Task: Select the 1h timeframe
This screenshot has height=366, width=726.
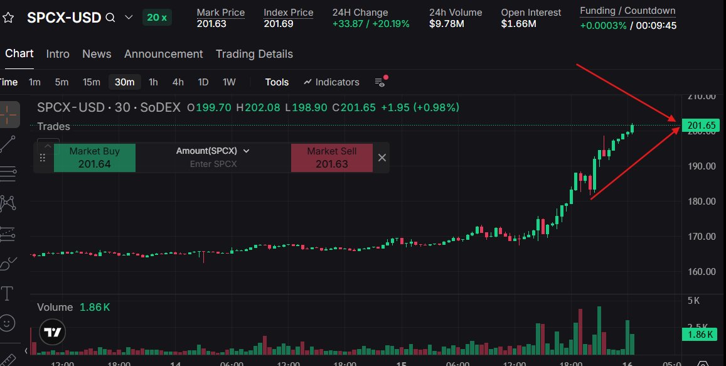Action: [153, 82]
